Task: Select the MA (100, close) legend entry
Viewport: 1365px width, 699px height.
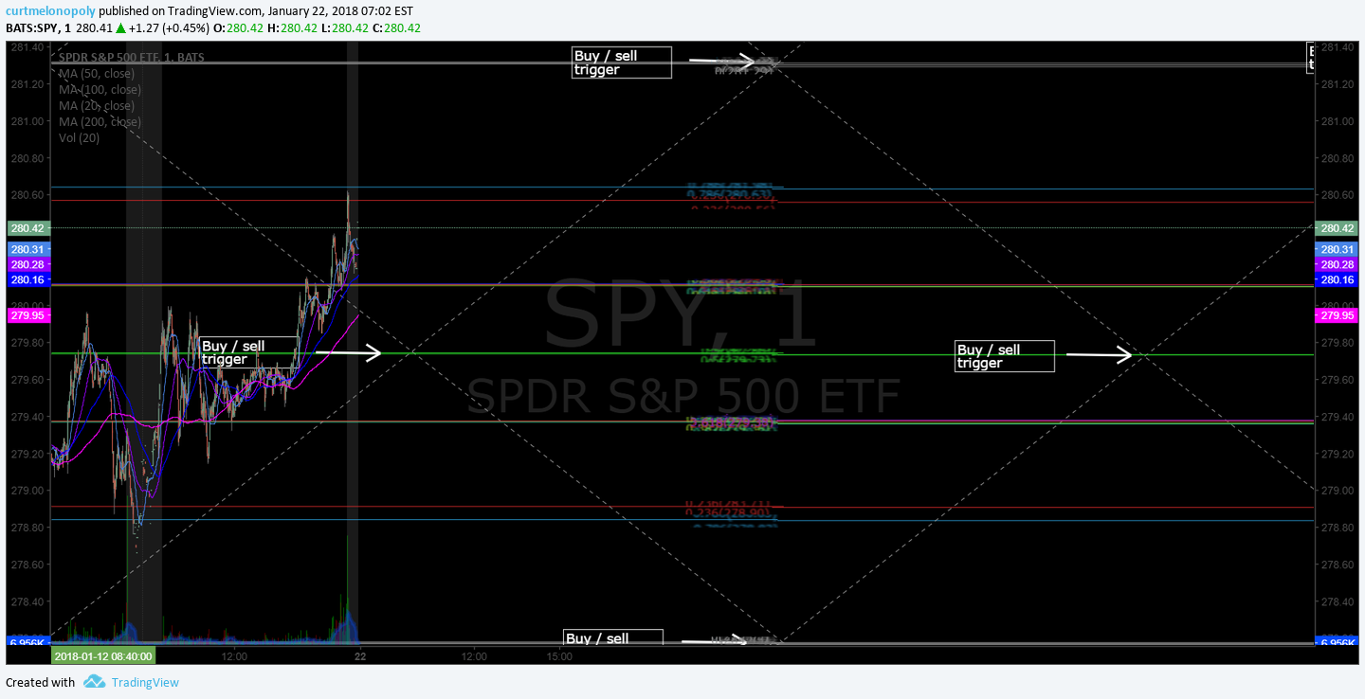Action: click(x=100, y=89)
